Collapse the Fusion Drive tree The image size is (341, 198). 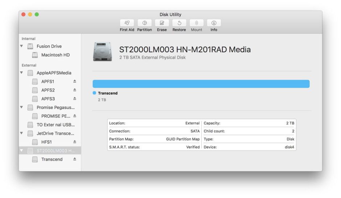(x=22, y=46)
